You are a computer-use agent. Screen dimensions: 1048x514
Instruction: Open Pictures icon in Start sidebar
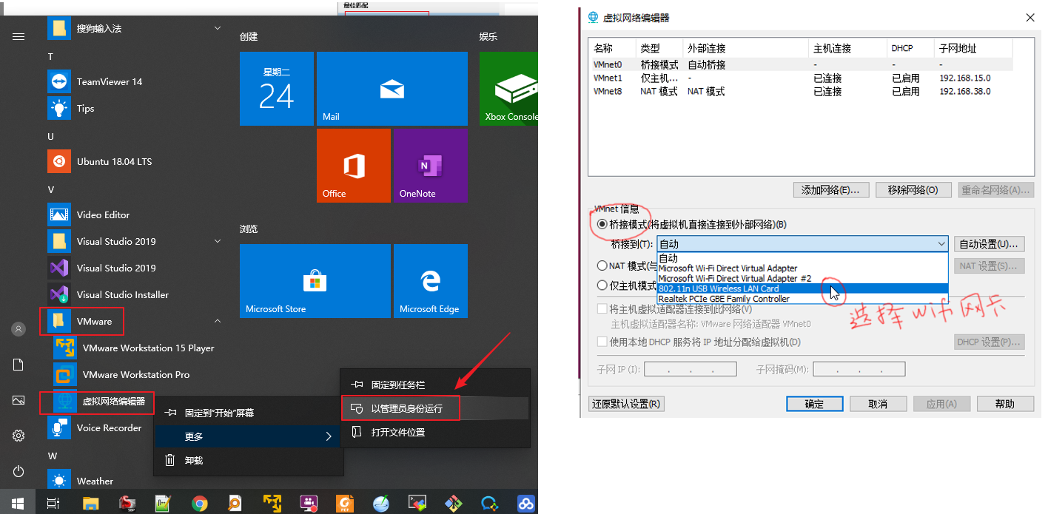19,400
